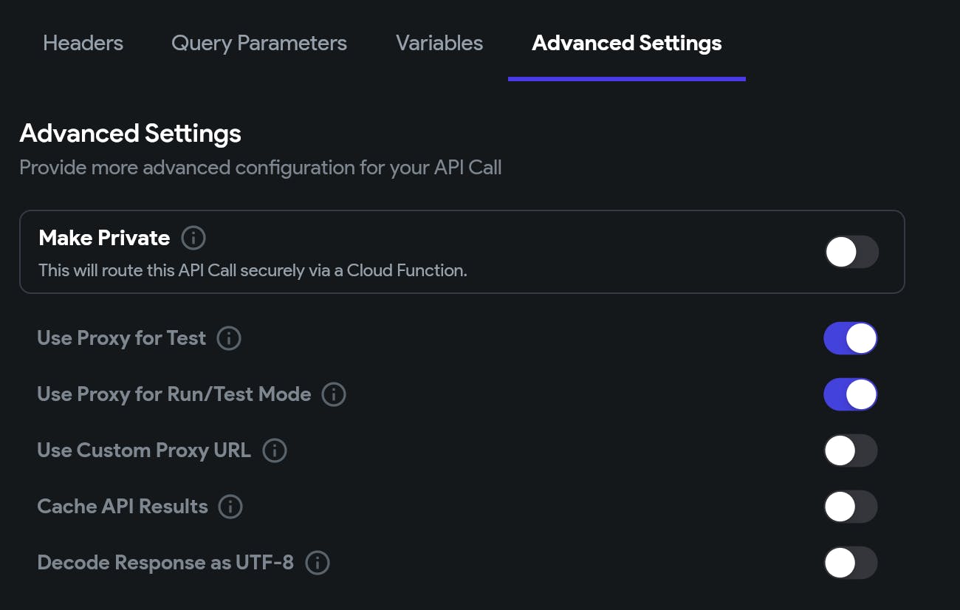Click the 'Use Custom Proxy URL' label text
Screen dimensions: 960x610
(x=144, y=450)
